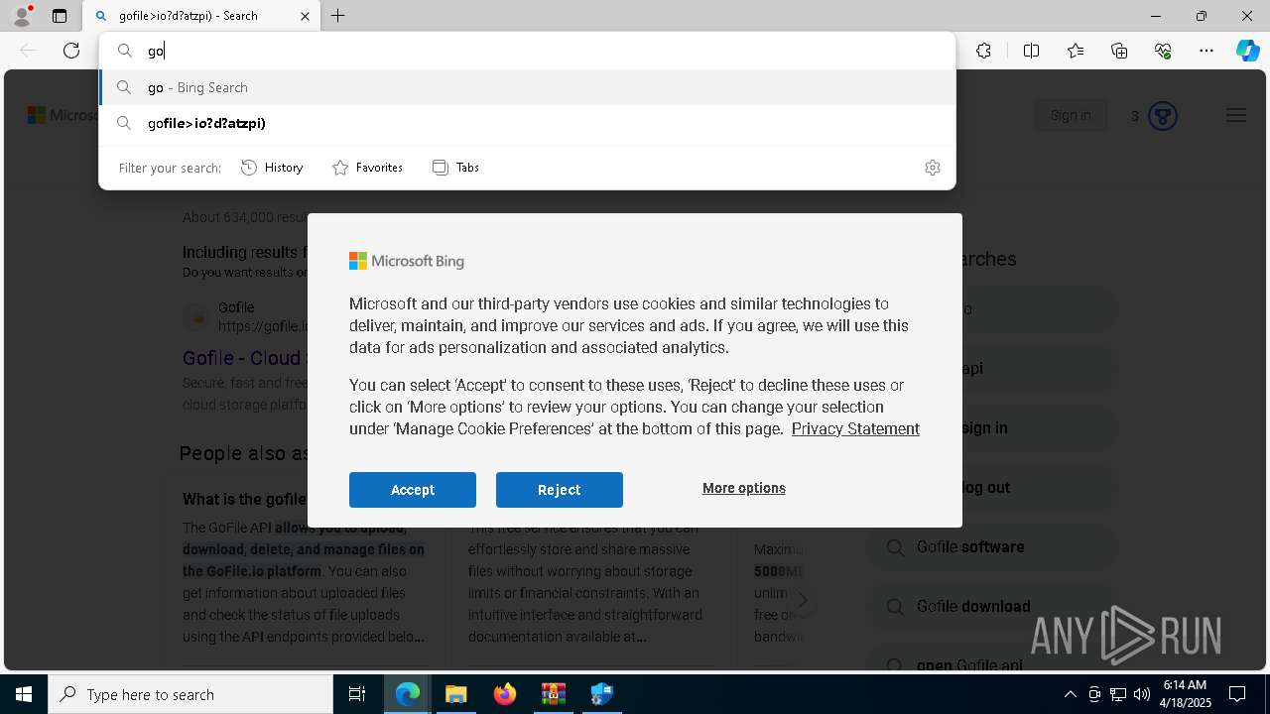The width and height of the screenshot is (1270, 714).
Task: Open Firefox taskbar icon
Action: coord(505,694)
